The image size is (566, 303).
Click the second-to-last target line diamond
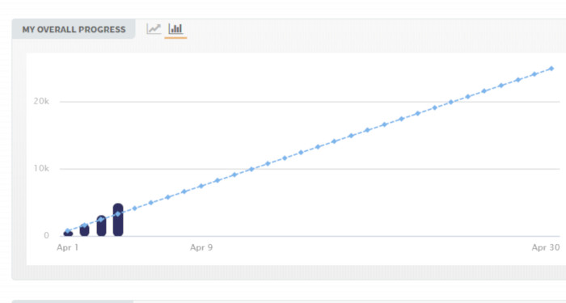[534, 74]
